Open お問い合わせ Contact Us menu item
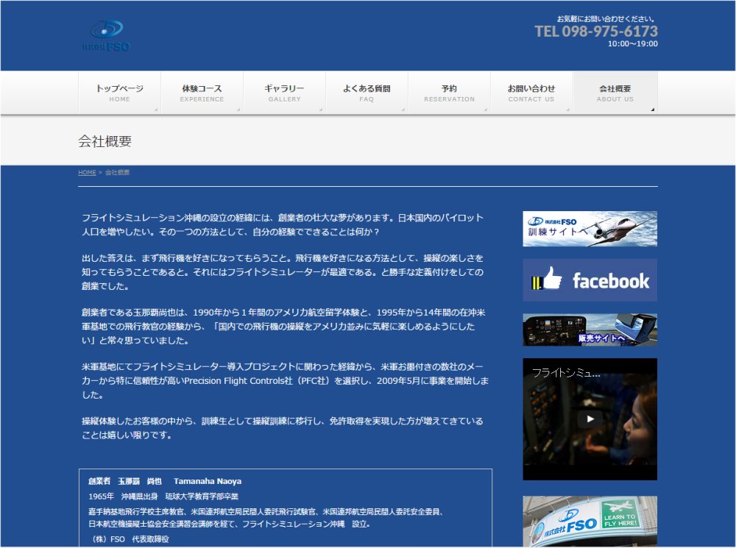 [x=531, y=93]
